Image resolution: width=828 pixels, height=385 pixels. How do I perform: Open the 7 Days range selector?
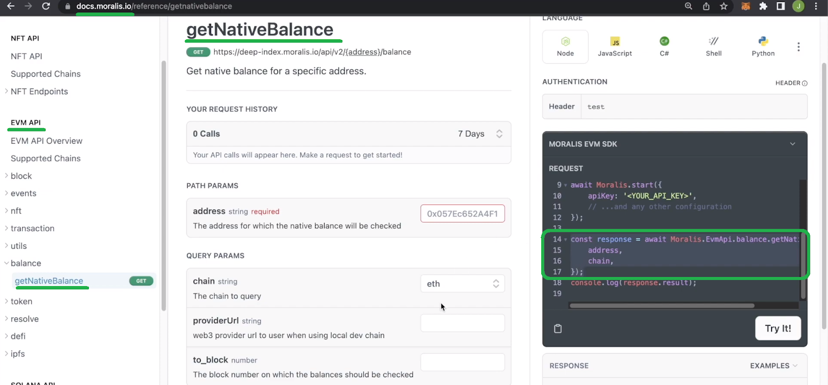click(480, 134)
